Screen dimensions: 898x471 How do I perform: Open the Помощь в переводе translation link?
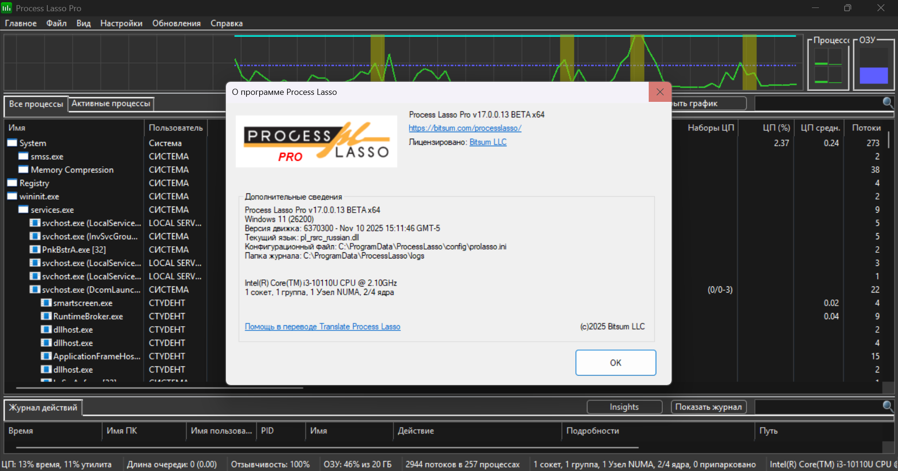point(323,327)
